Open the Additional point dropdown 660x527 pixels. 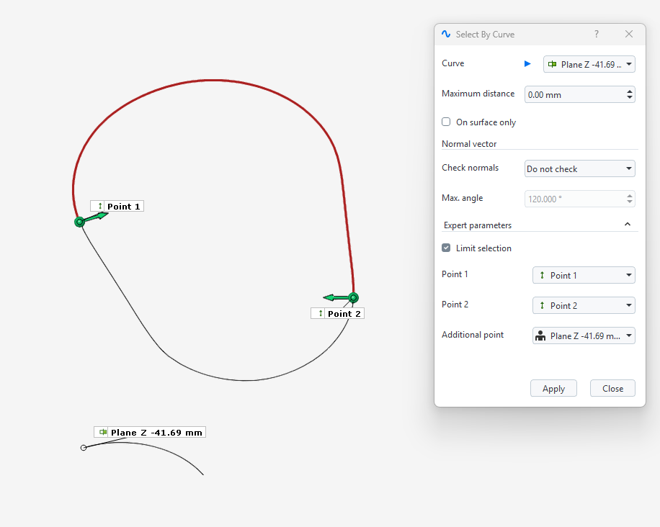click(x=584, y=336)
